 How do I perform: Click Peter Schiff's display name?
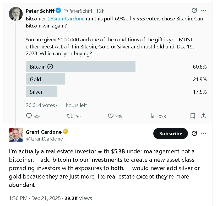pos(40,11)
